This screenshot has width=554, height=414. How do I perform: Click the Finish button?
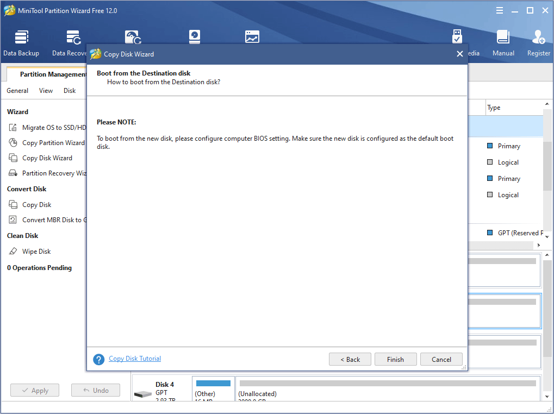[395, 359]
